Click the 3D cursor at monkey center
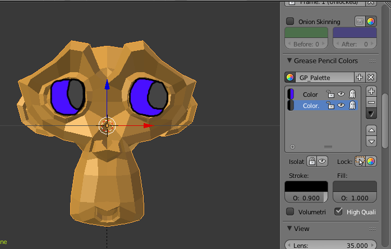391x249 pixels. 107,126
